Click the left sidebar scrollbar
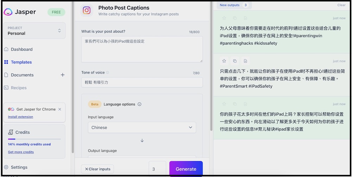This screenshot has width=352, height=177. click(x=73, y=77)
